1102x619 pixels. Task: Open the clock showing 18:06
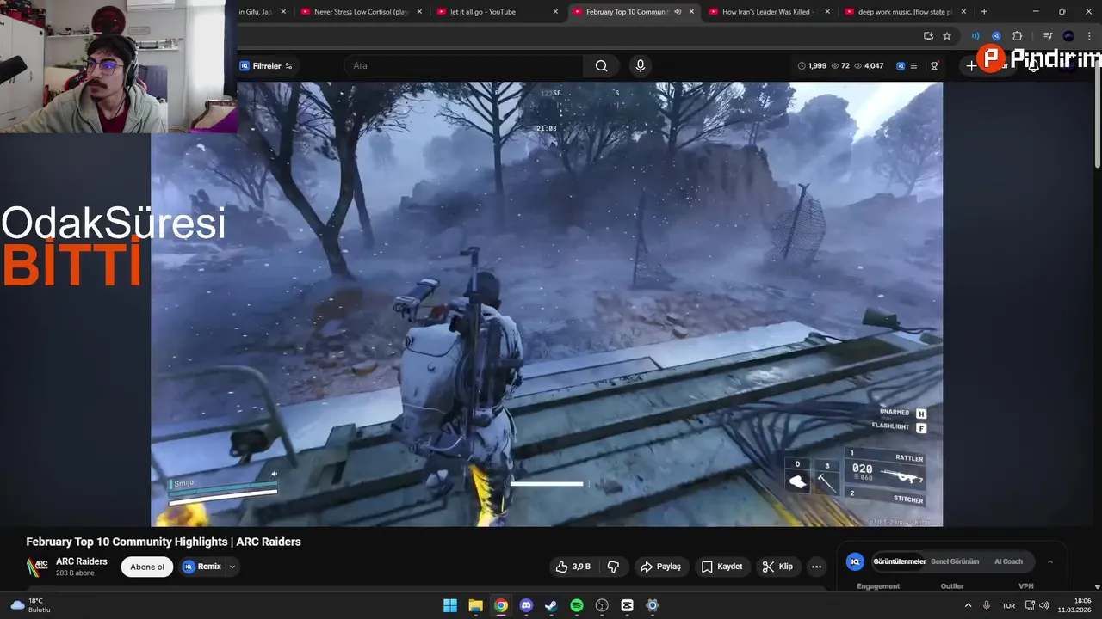click(x=1075, y=605)
